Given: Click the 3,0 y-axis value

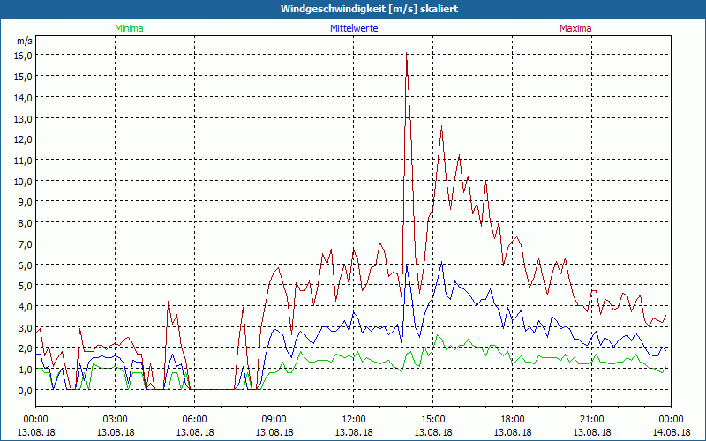Looking at the screenshot, I should (x=26, y=328).
